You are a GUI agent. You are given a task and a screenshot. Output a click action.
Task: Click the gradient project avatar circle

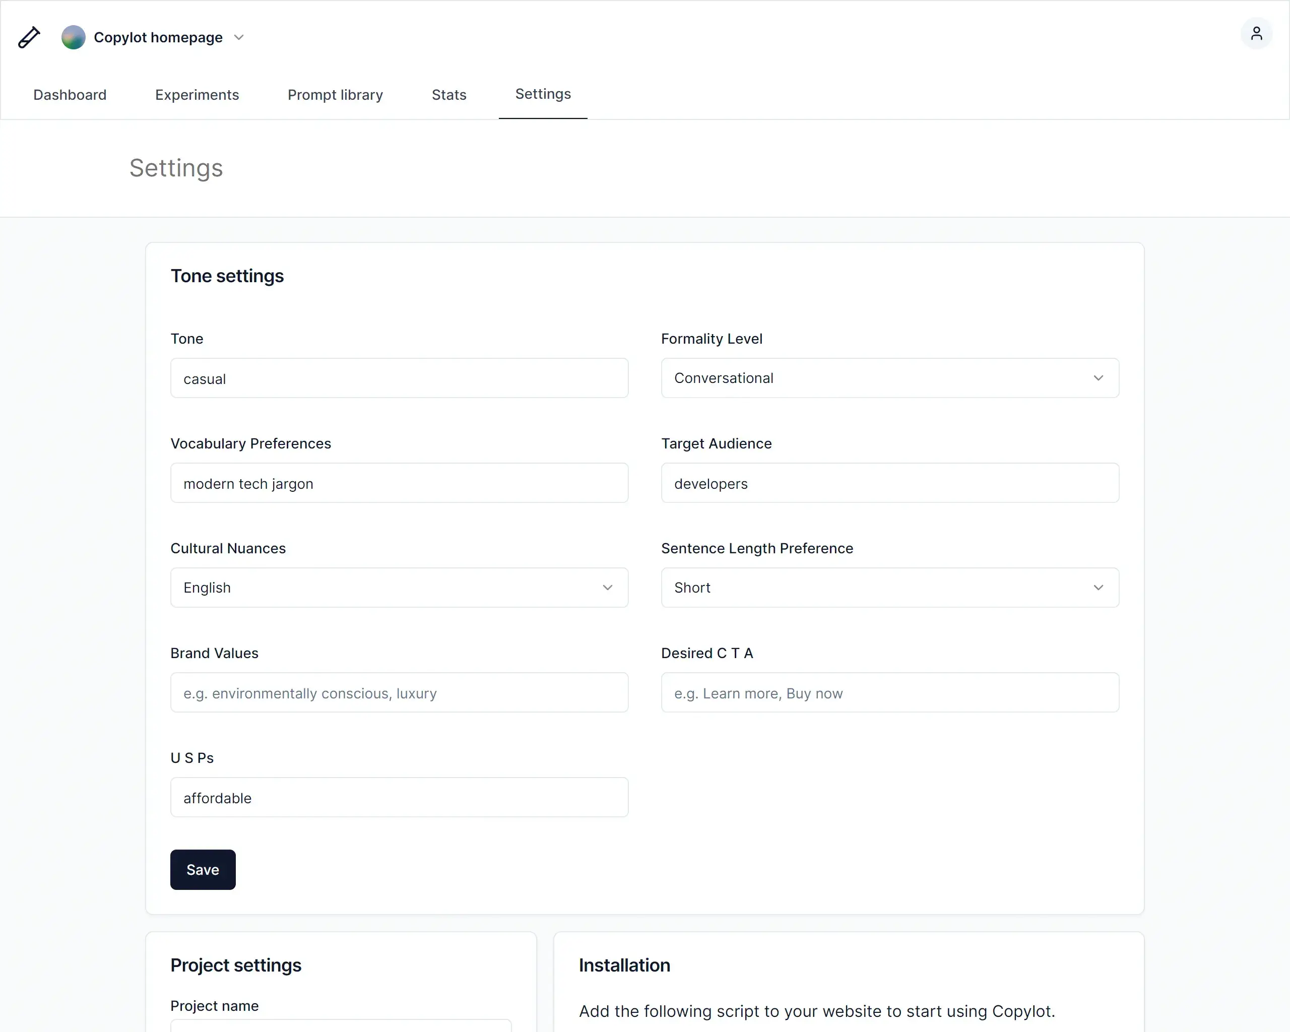tap(73, 37)
